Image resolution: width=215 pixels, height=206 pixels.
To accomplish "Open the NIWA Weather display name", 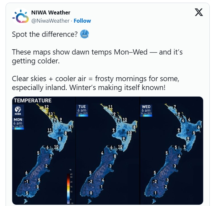I will [51, 12].
